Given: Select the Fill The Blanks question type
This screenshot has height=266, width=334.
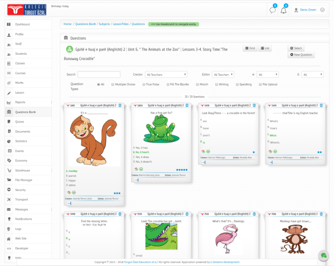Looking at the screenshot, I should pyautogui.click(x=168, y=84).
